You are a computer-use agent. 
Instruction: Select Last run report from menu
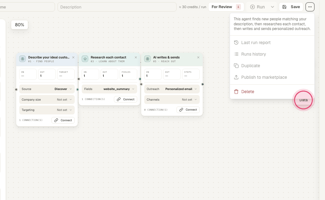click(x=272, y=42)
